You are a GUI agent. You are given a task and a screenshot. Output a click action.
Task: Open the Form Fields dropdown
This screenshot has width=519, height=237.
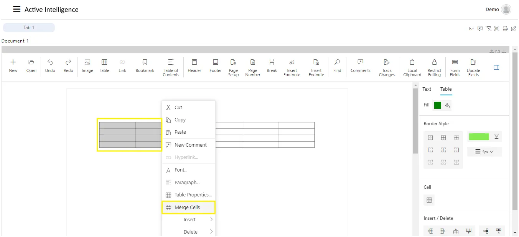point(455,67)
